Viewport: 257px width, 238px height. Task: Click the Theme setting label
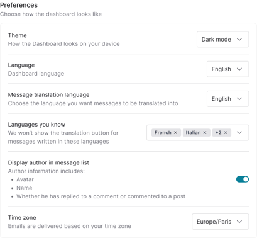point(18,35)
